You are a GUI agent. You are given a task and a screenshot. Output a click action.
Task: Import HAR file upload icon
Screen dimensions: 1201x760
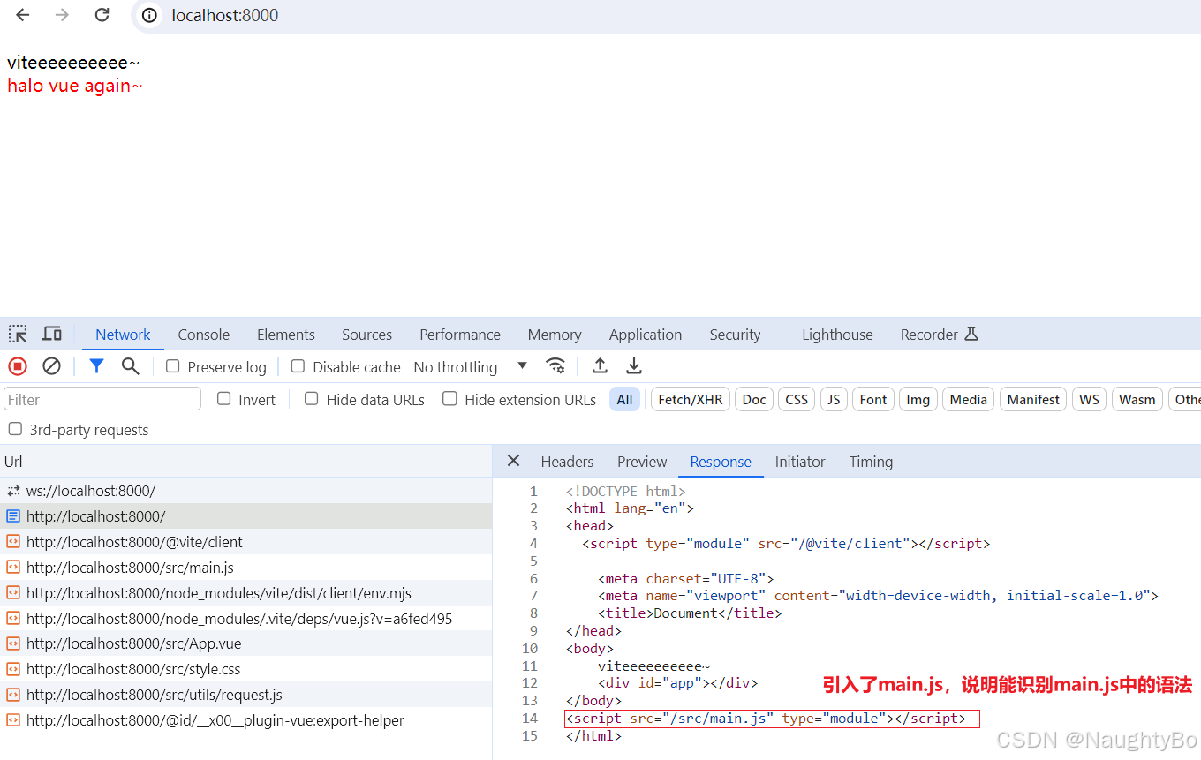tap(600, 365)
